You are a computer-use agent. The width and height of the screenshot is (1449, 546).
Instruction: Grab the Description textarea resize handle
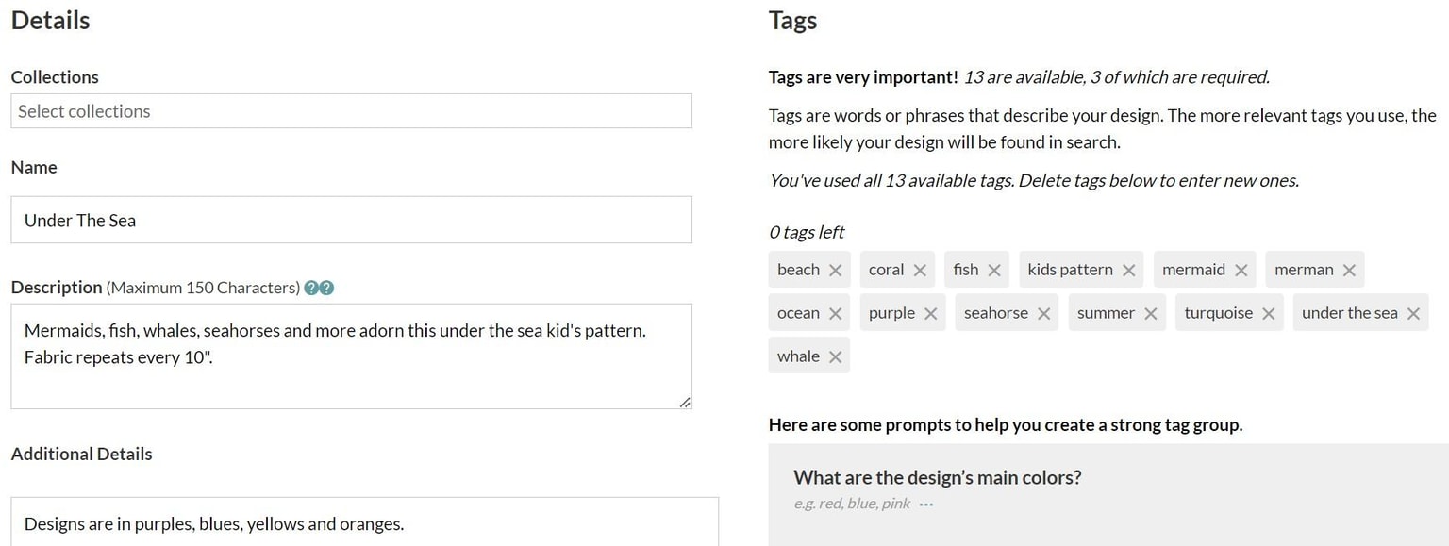(685, 403)
